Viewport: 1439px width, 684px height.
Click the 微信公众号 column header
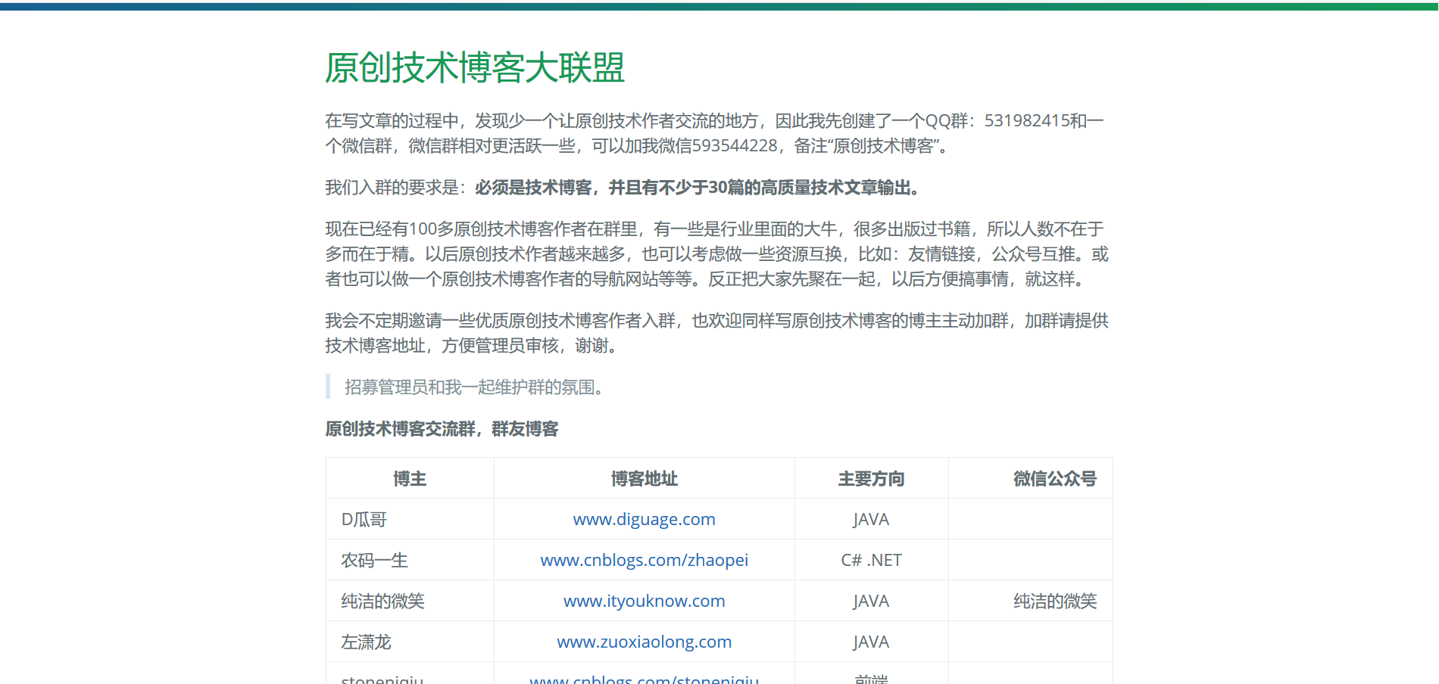click(1056, 478)
